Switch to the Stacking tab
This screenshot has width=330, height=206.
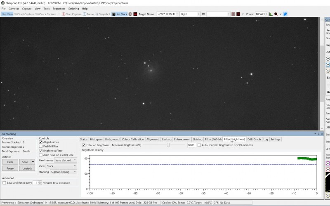(x=166, y=140)
